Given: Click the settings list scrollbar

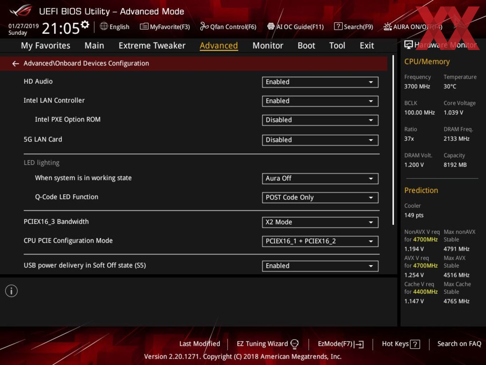Looking at the screenshot, I should [393, 140].
